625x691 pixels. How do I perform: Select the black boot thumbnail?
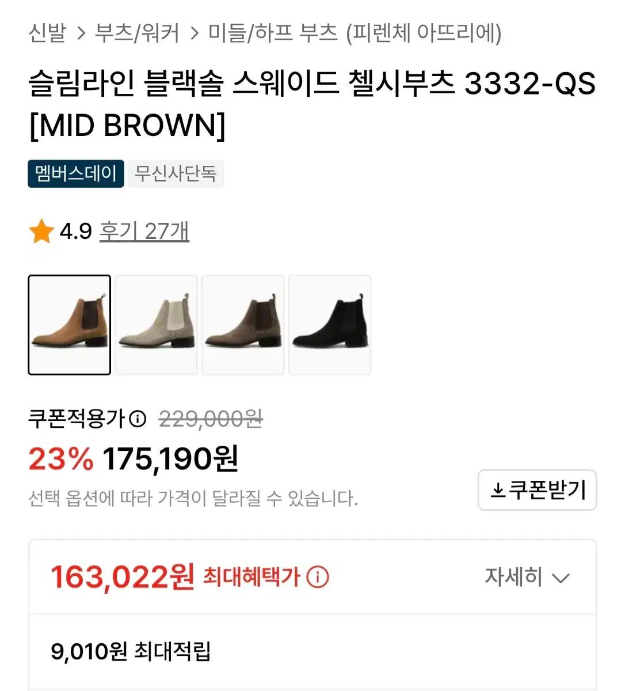tap(330, 325)
